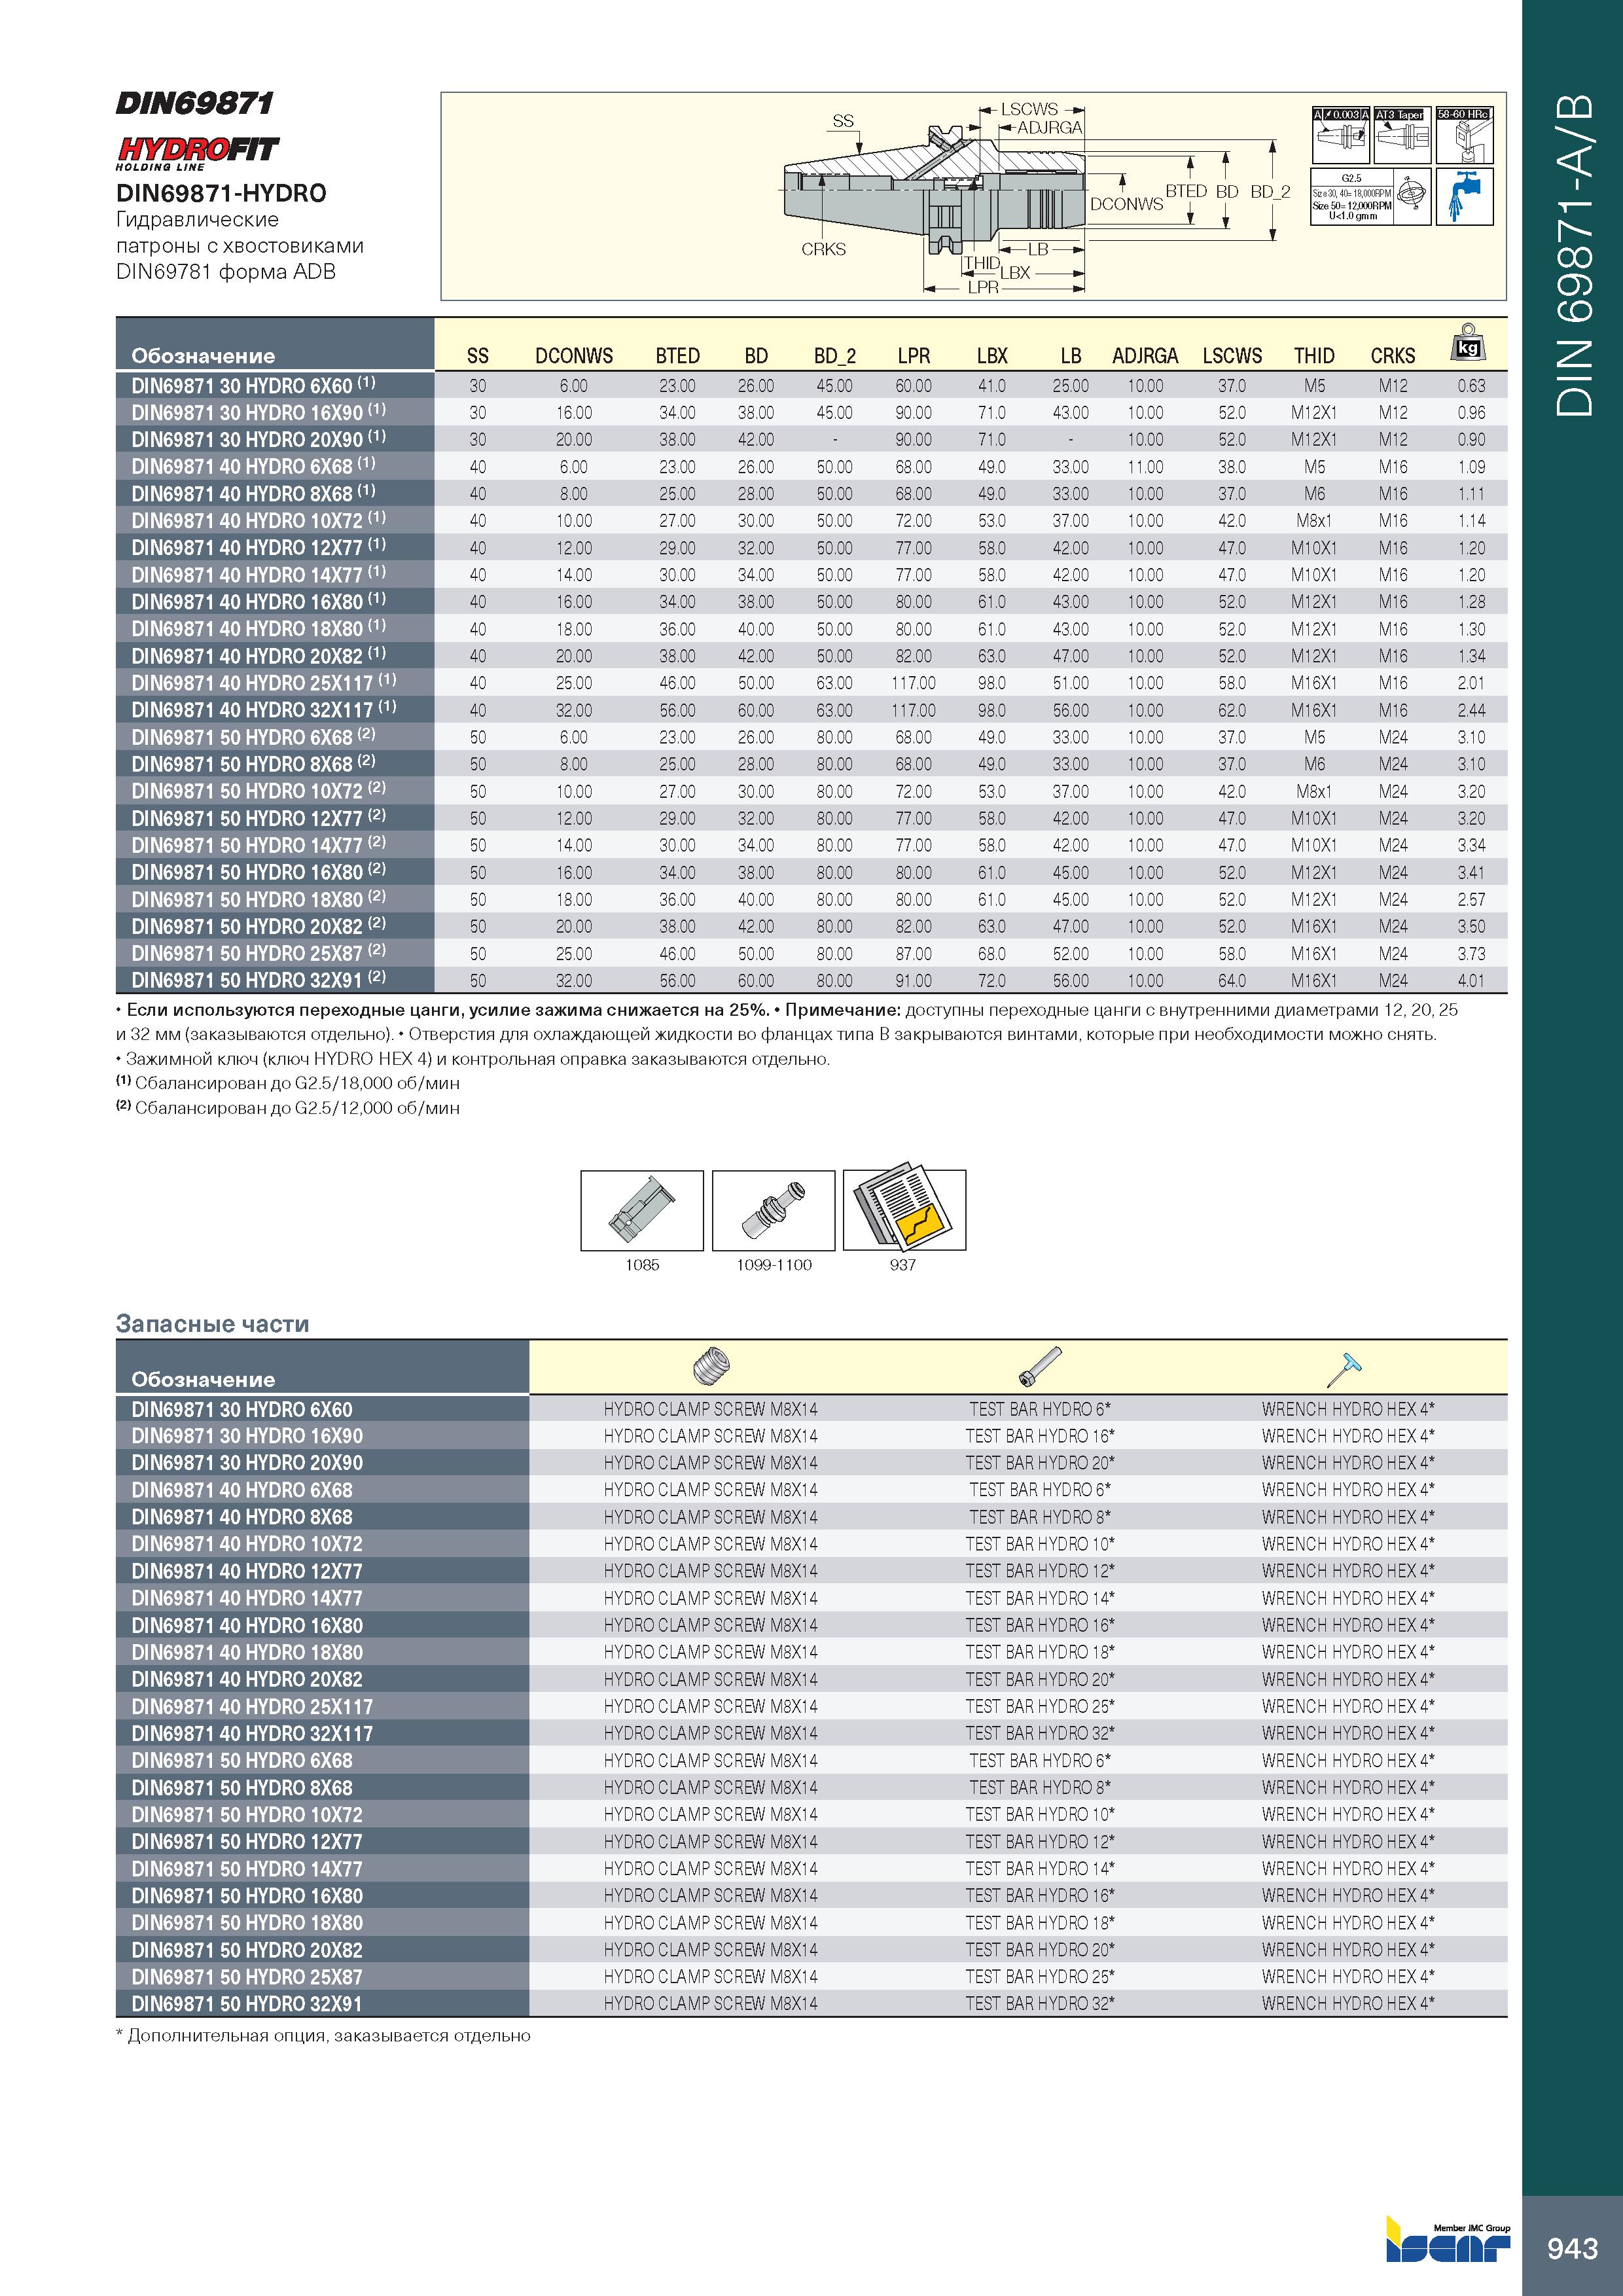Click the 58-60 HRc hardness icon

tap(1464, 135)
